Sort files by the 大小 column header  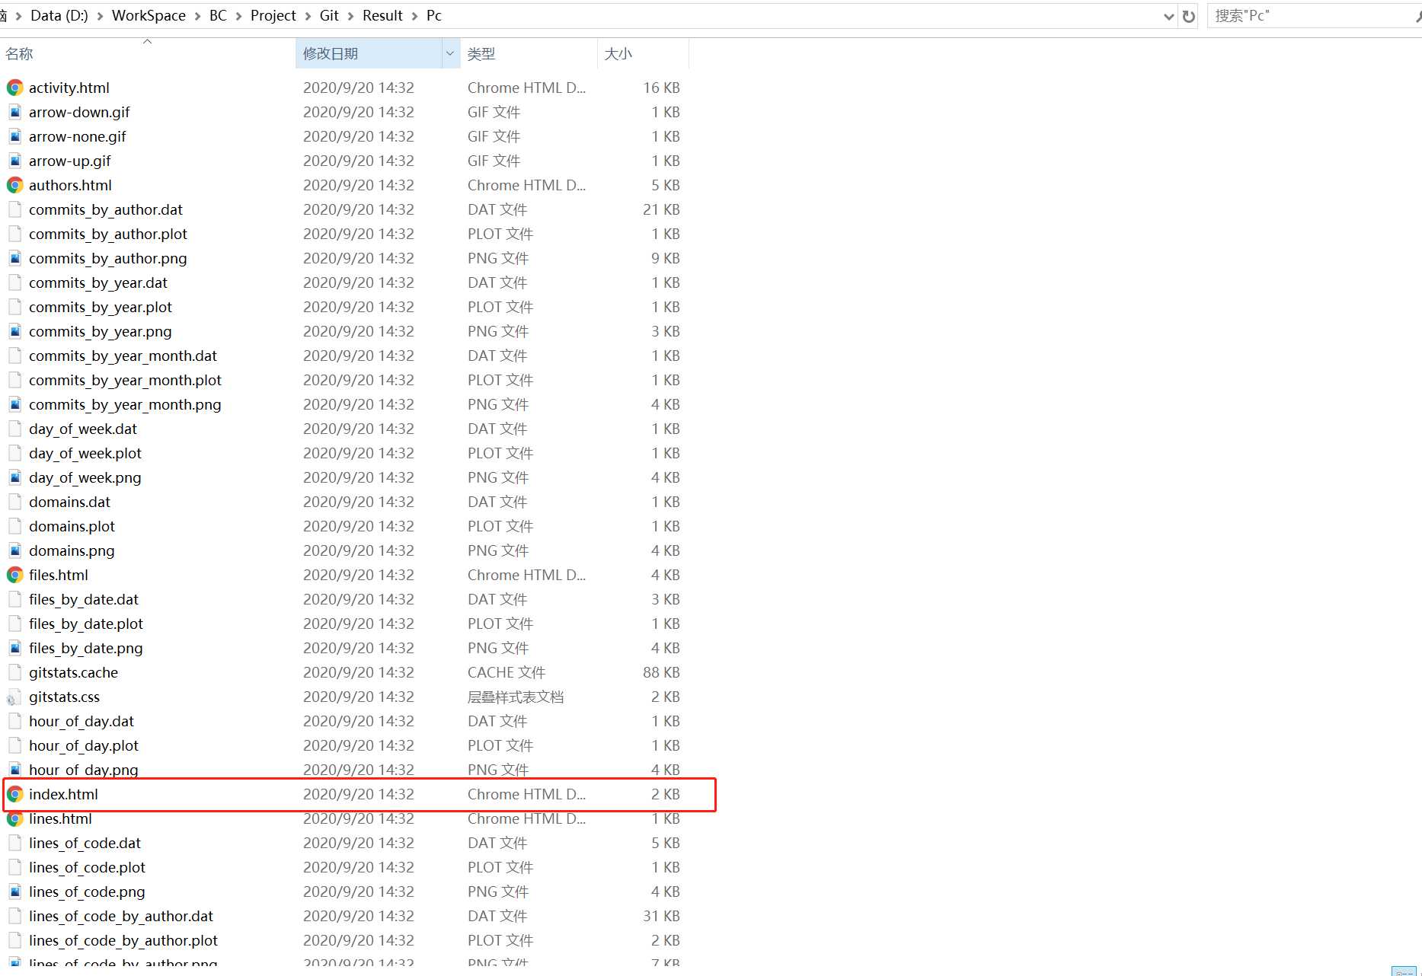(643, 53)
